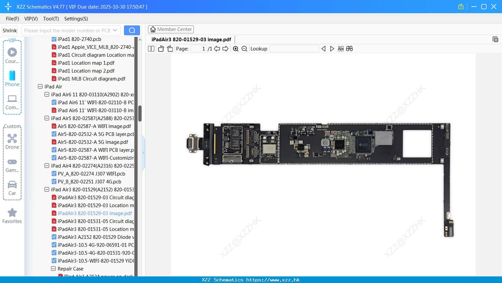Image resolution: width=502 pixels, height=283 pixels.
Task: Select the iPadAir3 820-01529-03 image.pdf tab
Action: point(191,40)
